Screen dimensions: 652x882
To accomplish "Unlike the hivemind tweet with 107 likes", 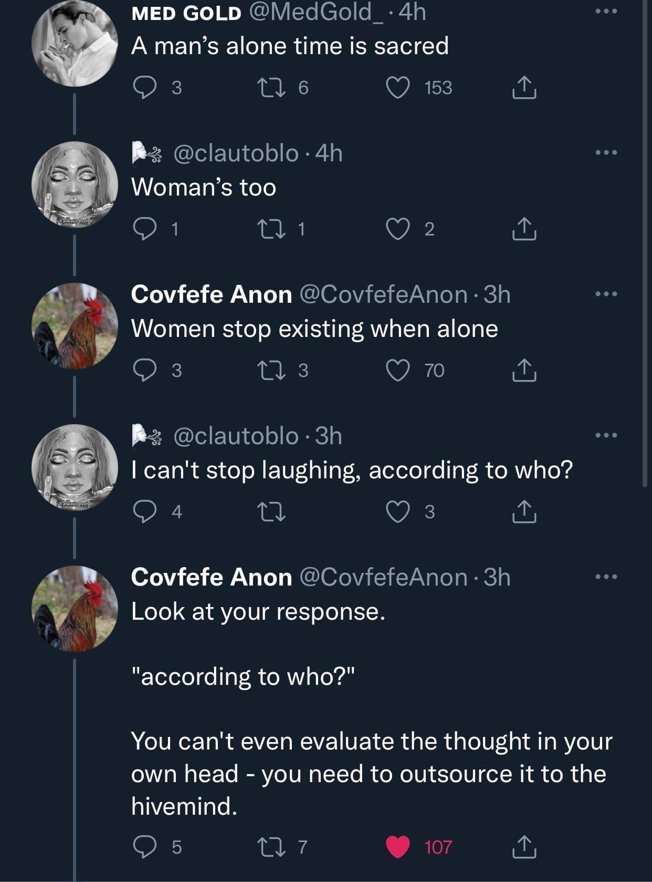I will [398, 847].
